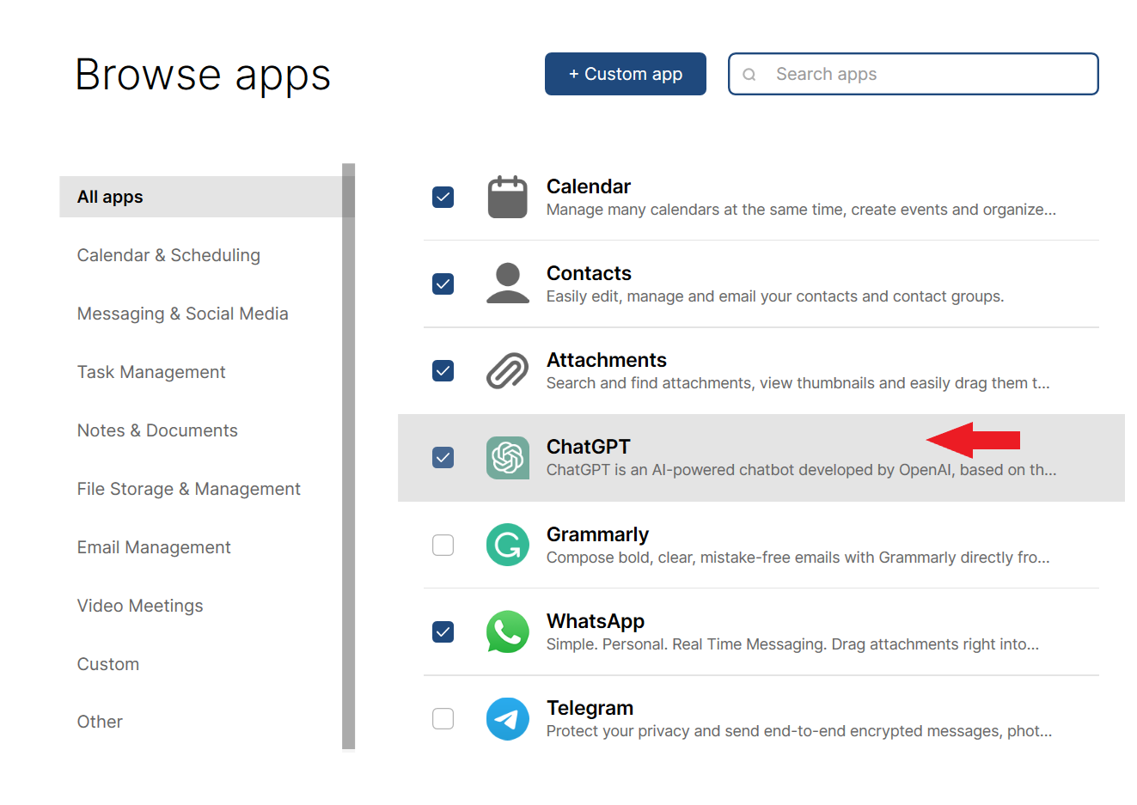The image size is (1137, 805).
Task: Uncheck the Contacts app checkbox
Action: 443,284
